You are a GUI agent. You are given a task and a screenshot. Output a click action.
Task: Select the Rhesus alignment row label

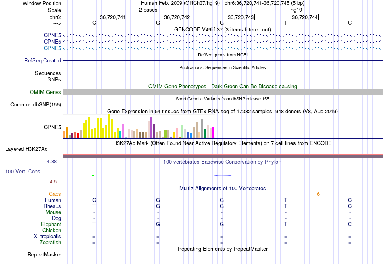pos(52,206)
